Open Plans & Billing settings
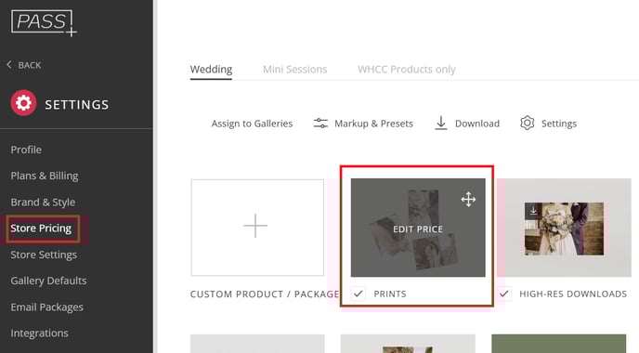The width and height of the screenshot is (639, 353). [x=45, y=176]
